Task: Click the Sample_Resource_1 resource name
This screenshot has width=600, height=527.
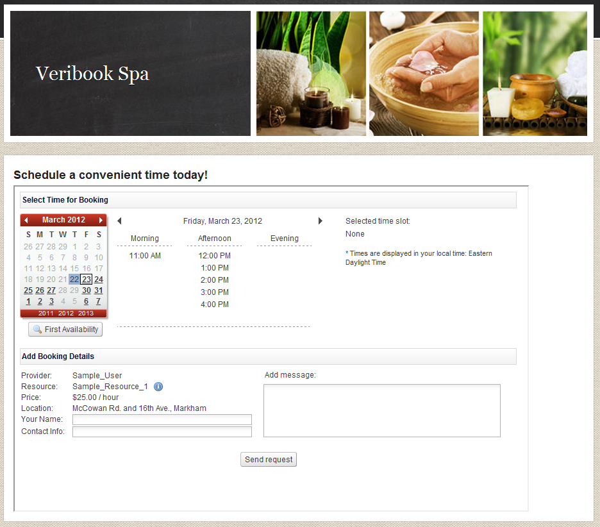Action: (x=110, y=387)
